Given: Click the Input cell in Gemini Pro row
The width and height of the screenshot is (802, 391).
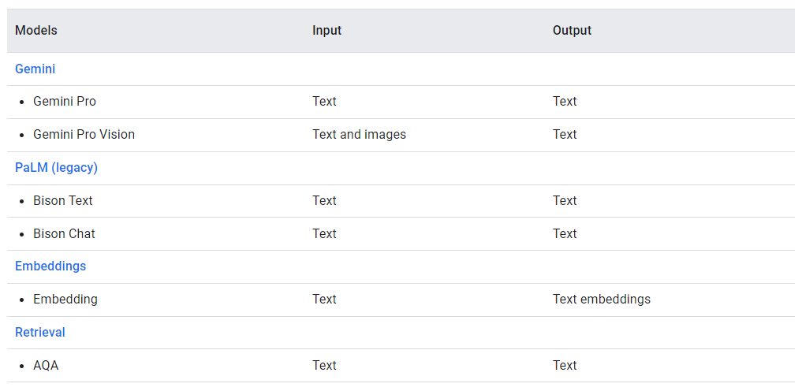Looking at the screenshot, I should [x=324, y=101].
